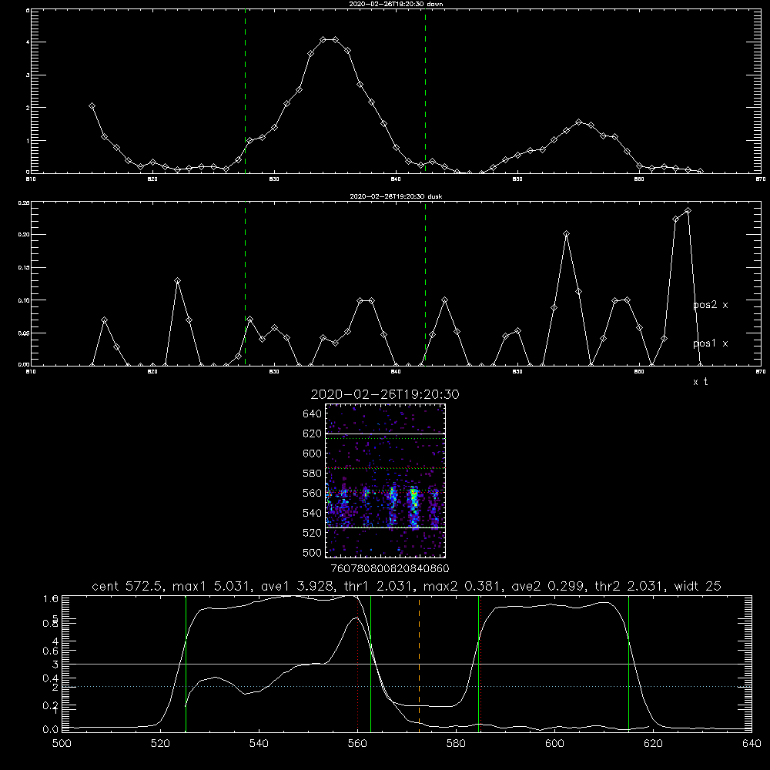Click the 'x t' label
The image size is (770, 770).
(700, 382)
